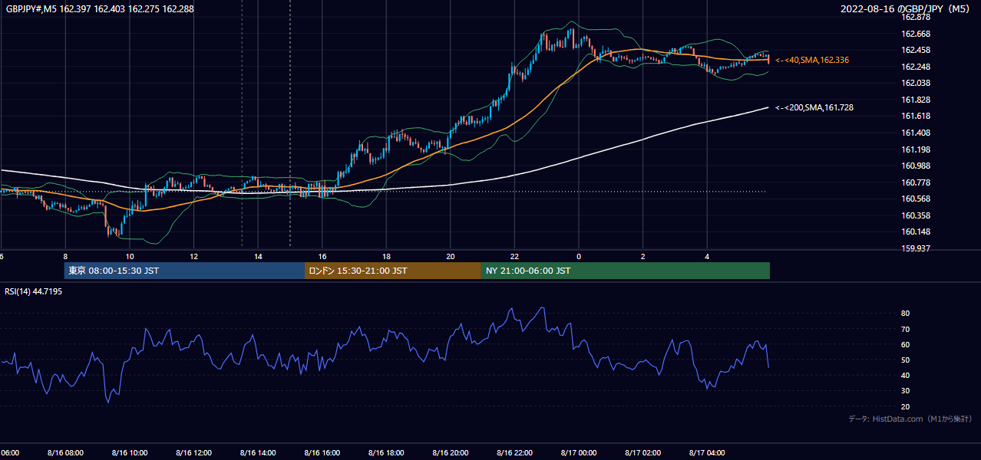
Task: Open the HistData.com data source credit
Action: coord(910,419)
